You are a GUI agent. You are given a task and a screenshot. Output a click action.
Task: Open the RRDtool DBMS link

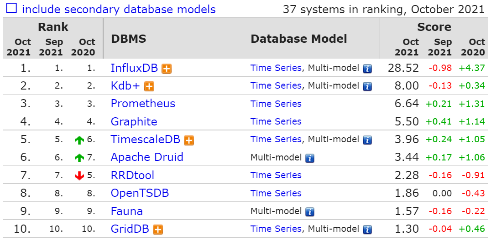tap(132, 175)
